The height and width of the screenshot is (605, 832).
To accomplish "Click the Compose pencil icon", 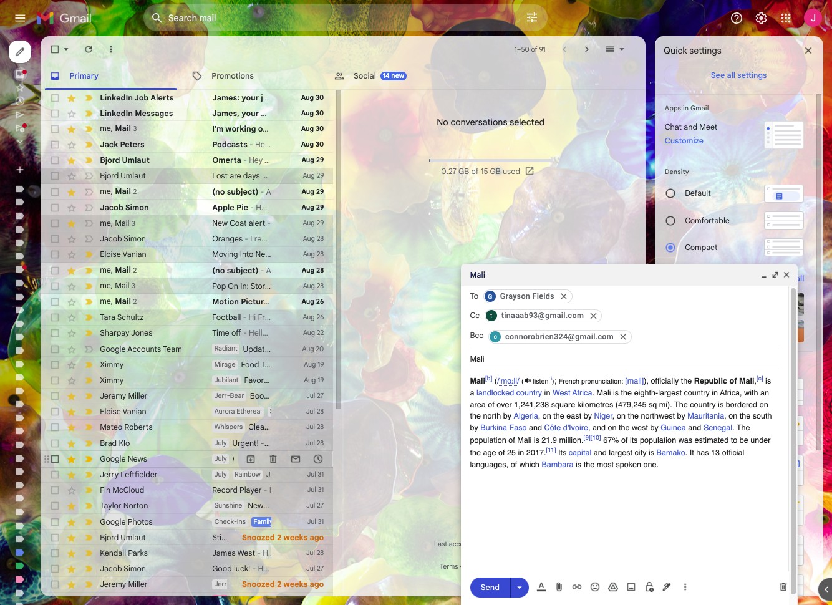I will pyautogui.click(x=20, y=52).
